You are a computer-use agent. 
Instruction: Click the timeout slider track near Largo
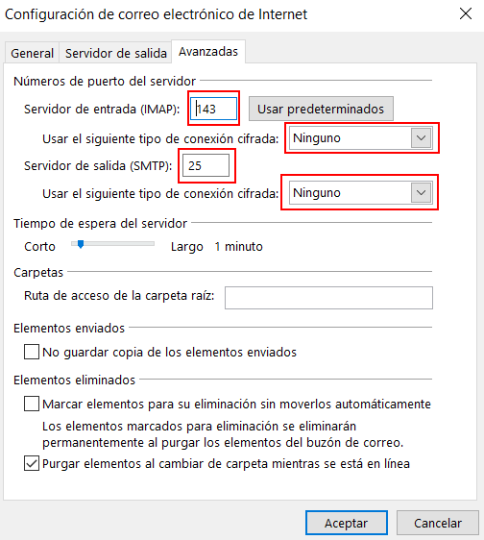tap(146, 244)
